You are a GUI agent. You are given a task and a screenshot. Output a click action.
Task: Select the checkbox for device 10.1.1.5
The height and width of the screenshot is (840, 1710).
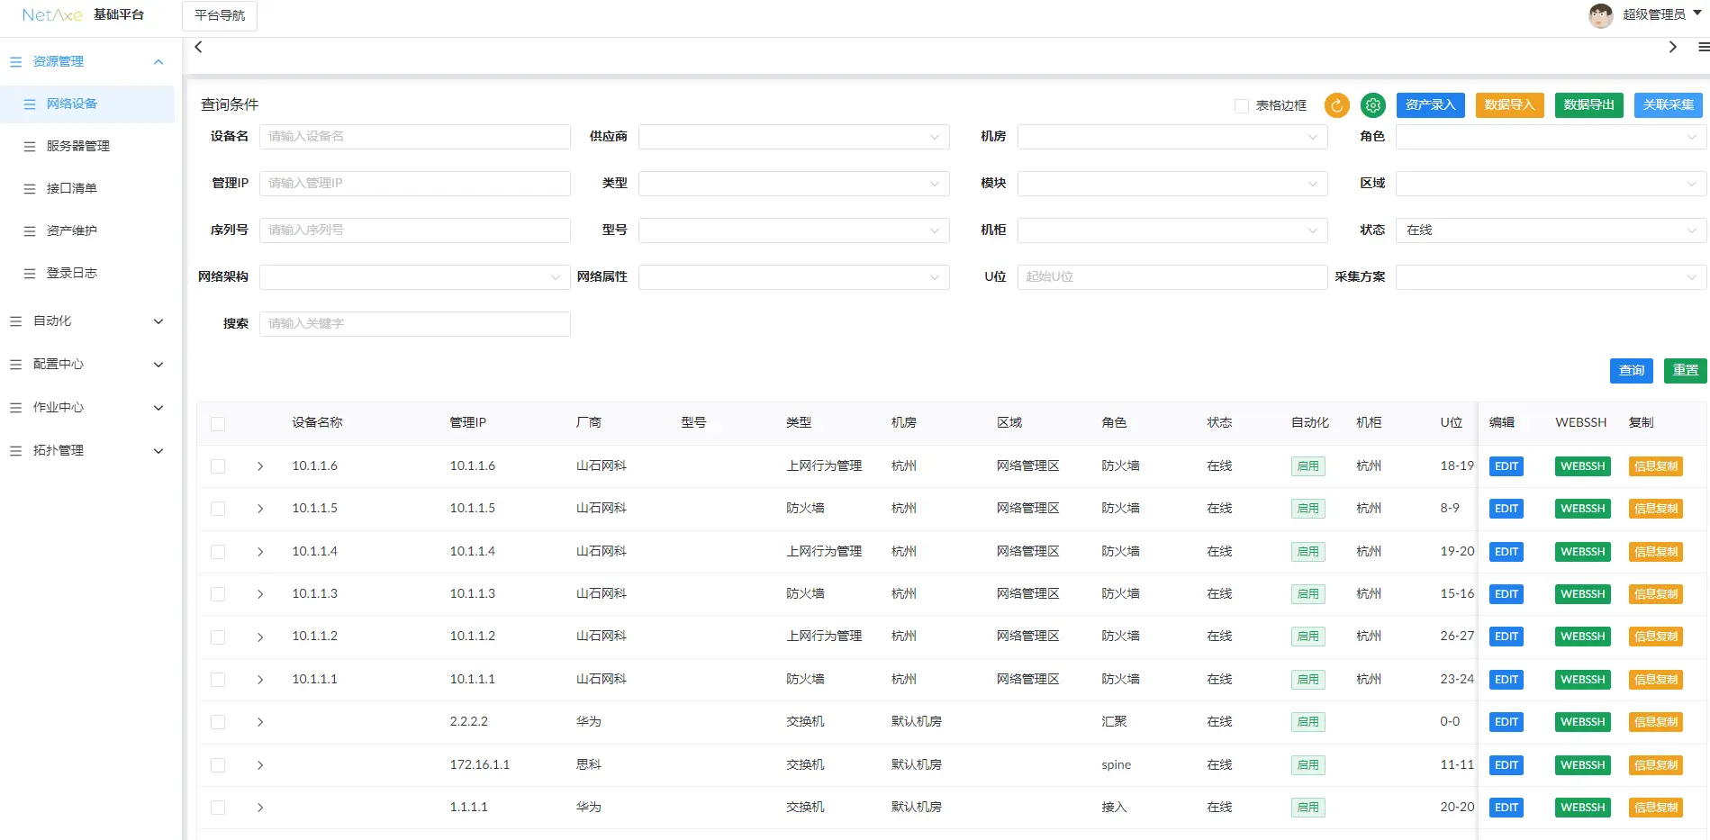(x=218, y=509)
